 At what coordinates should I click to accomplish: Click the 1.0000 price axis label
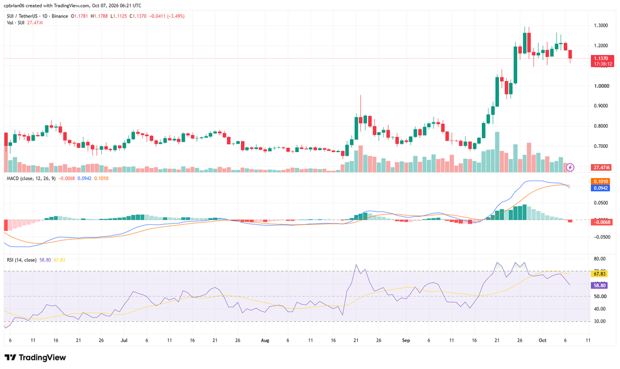601,86
